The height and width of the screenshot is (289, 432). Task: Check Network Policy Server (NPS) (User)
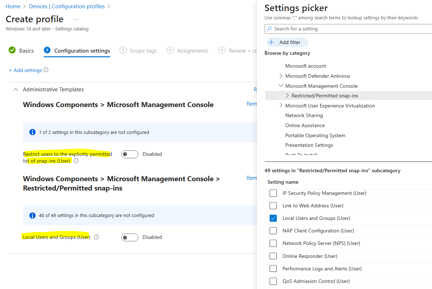pyautogui.click(x=273, y=243)
